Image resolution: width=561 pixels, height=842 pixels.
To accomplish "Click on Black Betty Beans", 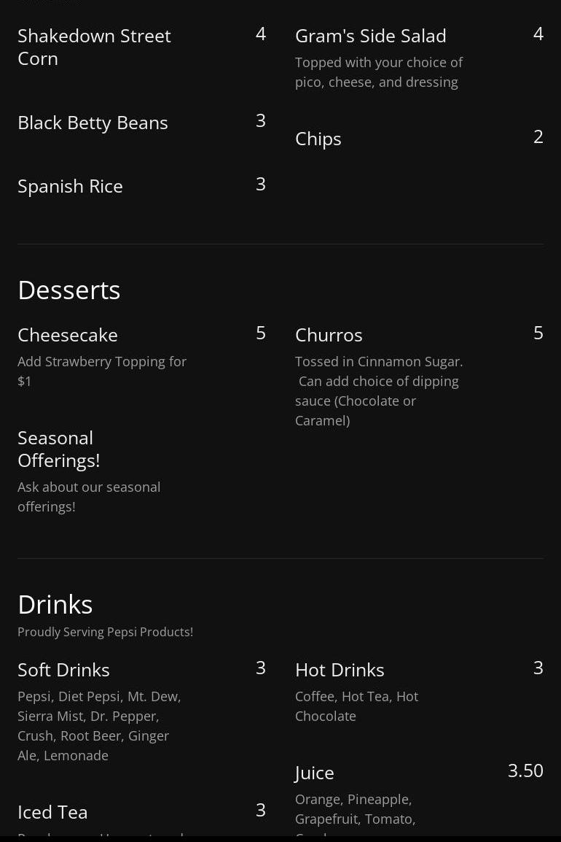I will pyautogui.click(x=93, y=123).
